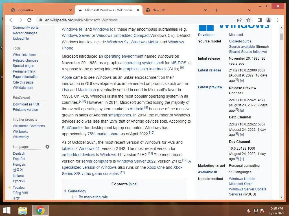Open the StatCounter link
This screenshot has height=216, width=289.
(x=73, y=128)
